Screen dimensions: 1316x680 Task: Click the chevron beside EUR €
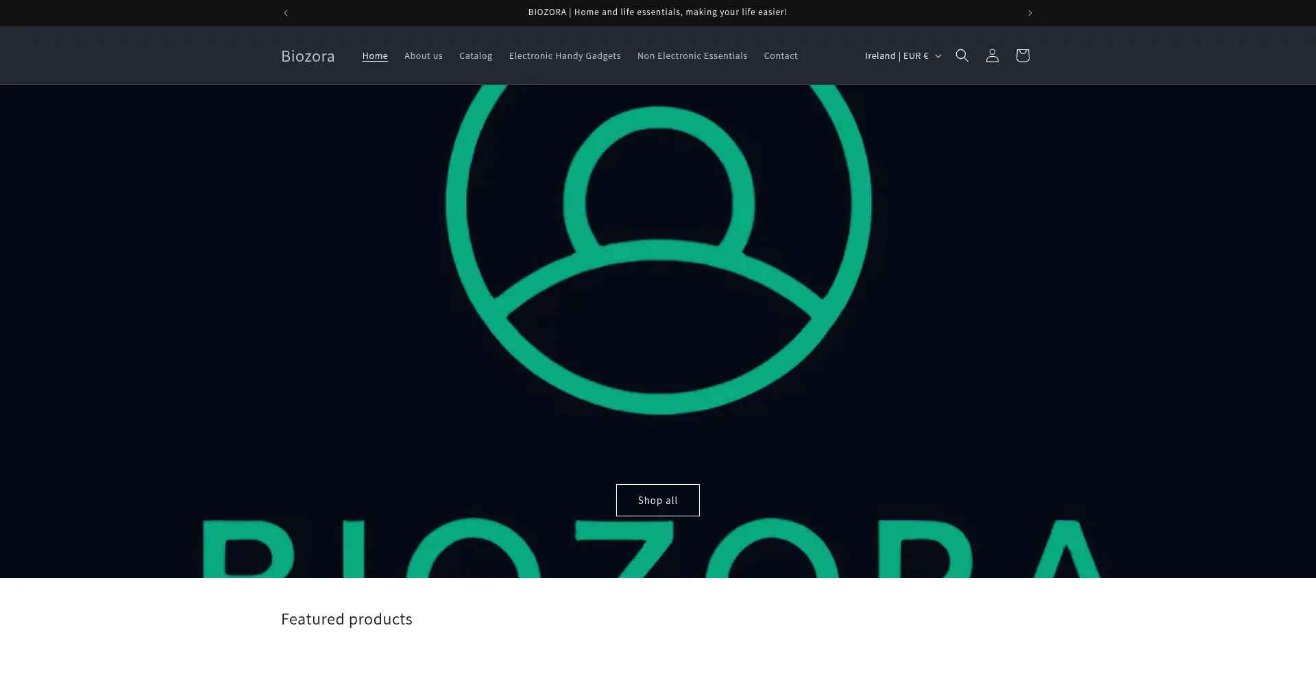tap(938, 56)
